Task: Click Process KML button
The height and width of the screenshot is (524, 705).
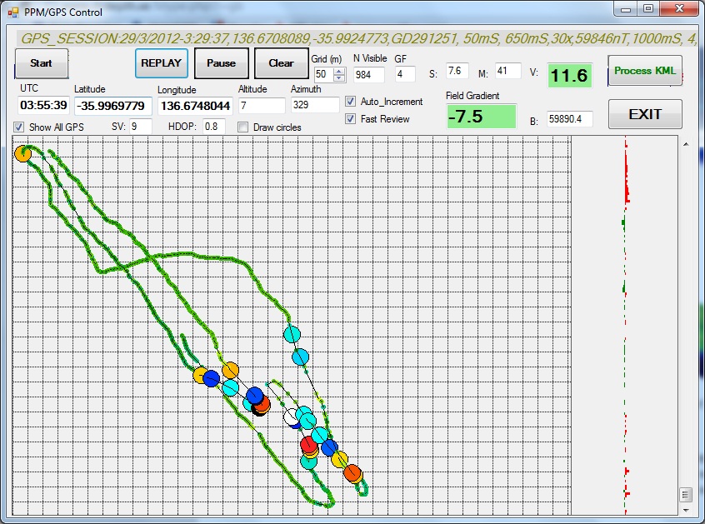Action: coord(645,71)
